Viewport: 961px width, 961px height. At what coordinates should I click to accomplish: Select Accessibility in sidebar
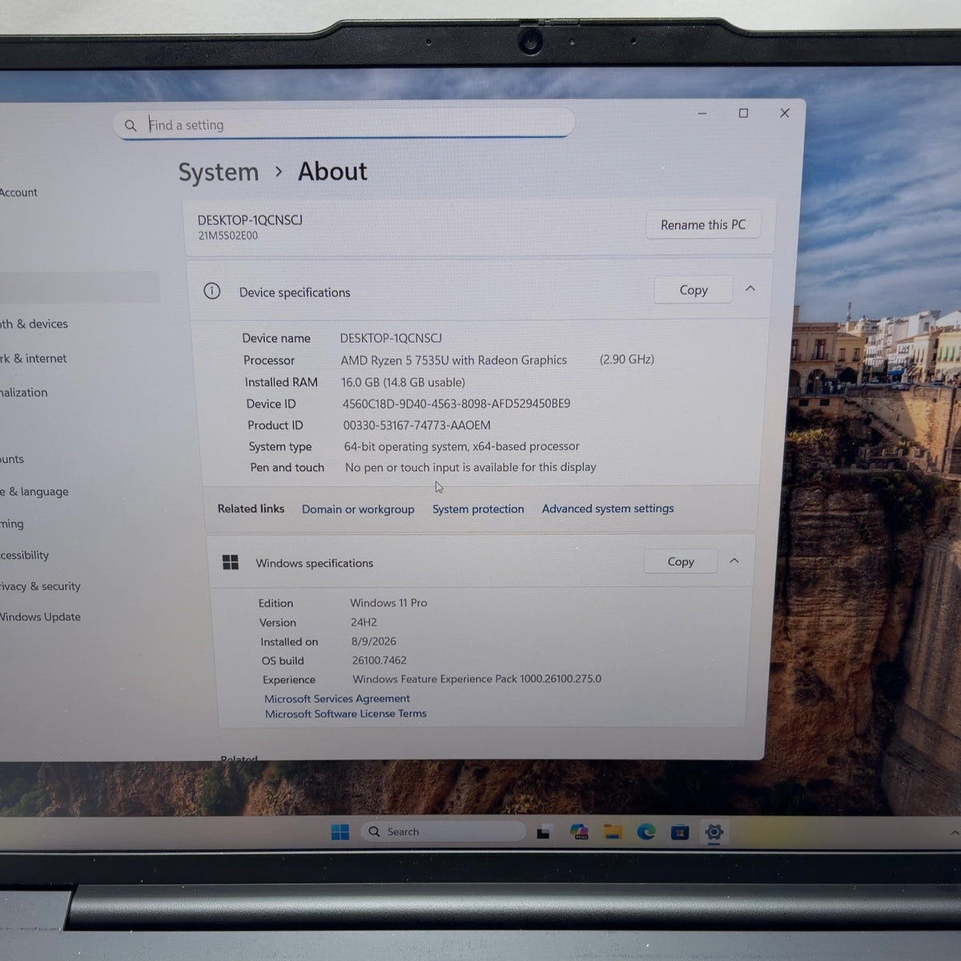(25, 555)
